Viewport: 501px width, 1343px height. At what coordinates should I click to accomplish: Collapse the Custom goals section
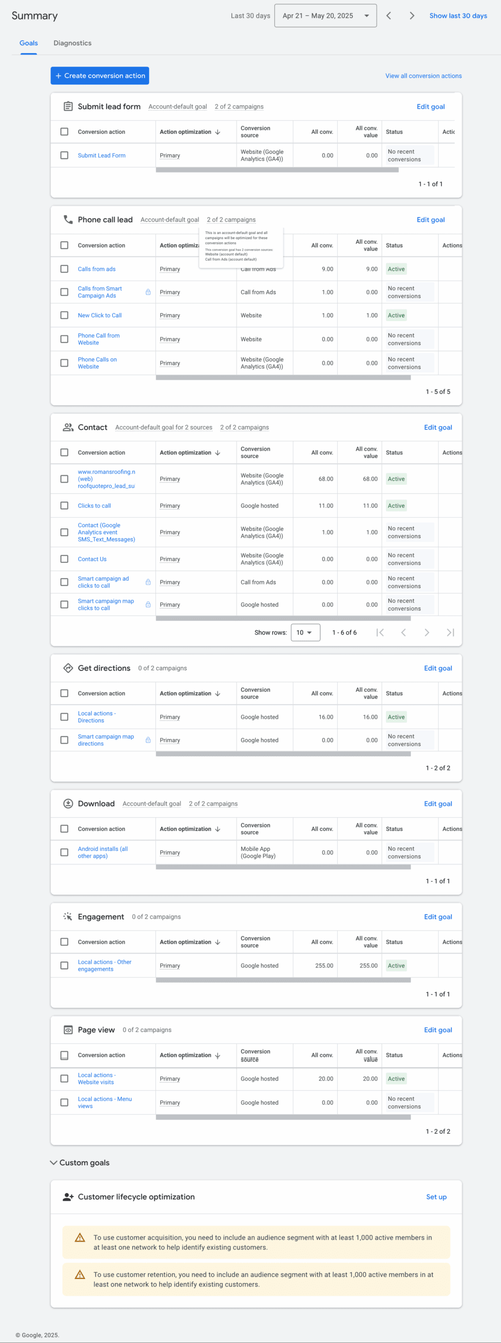click(54, 1163)
